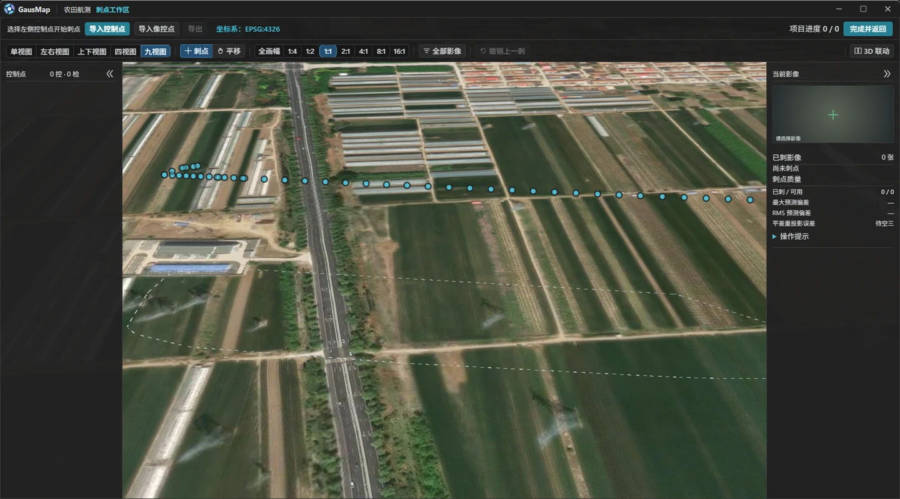Collapse the current image panel chevron
900x499 pixels.
click(x=887, y=74)
